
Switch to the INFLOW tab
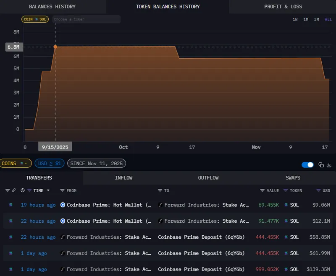pyautogui.click(x=124, y=178)
